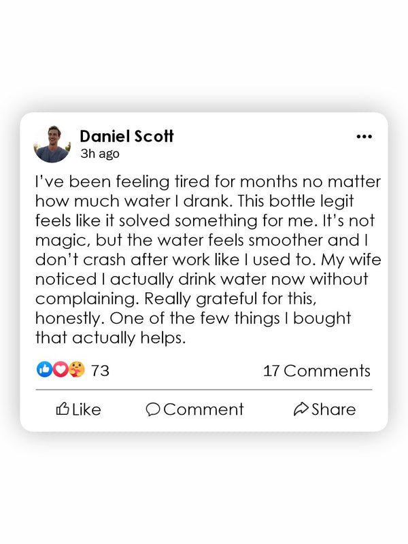The image size is (408, 544).
Task: Click the Like text label
Action: pos(86,409)
